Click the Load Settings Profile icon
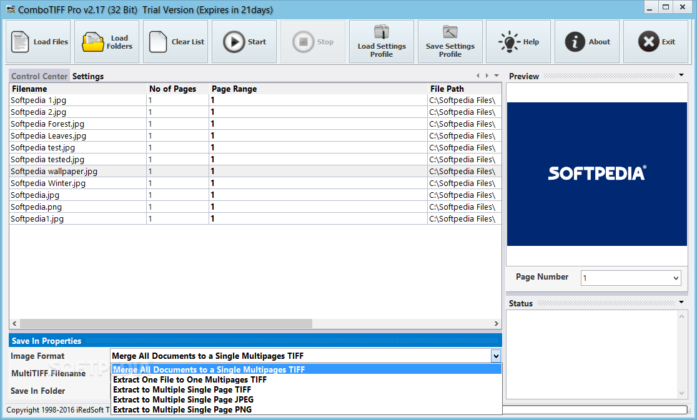The width and height of the screenshot is (697, 420). pyautogui.click(x=382, y=32)
